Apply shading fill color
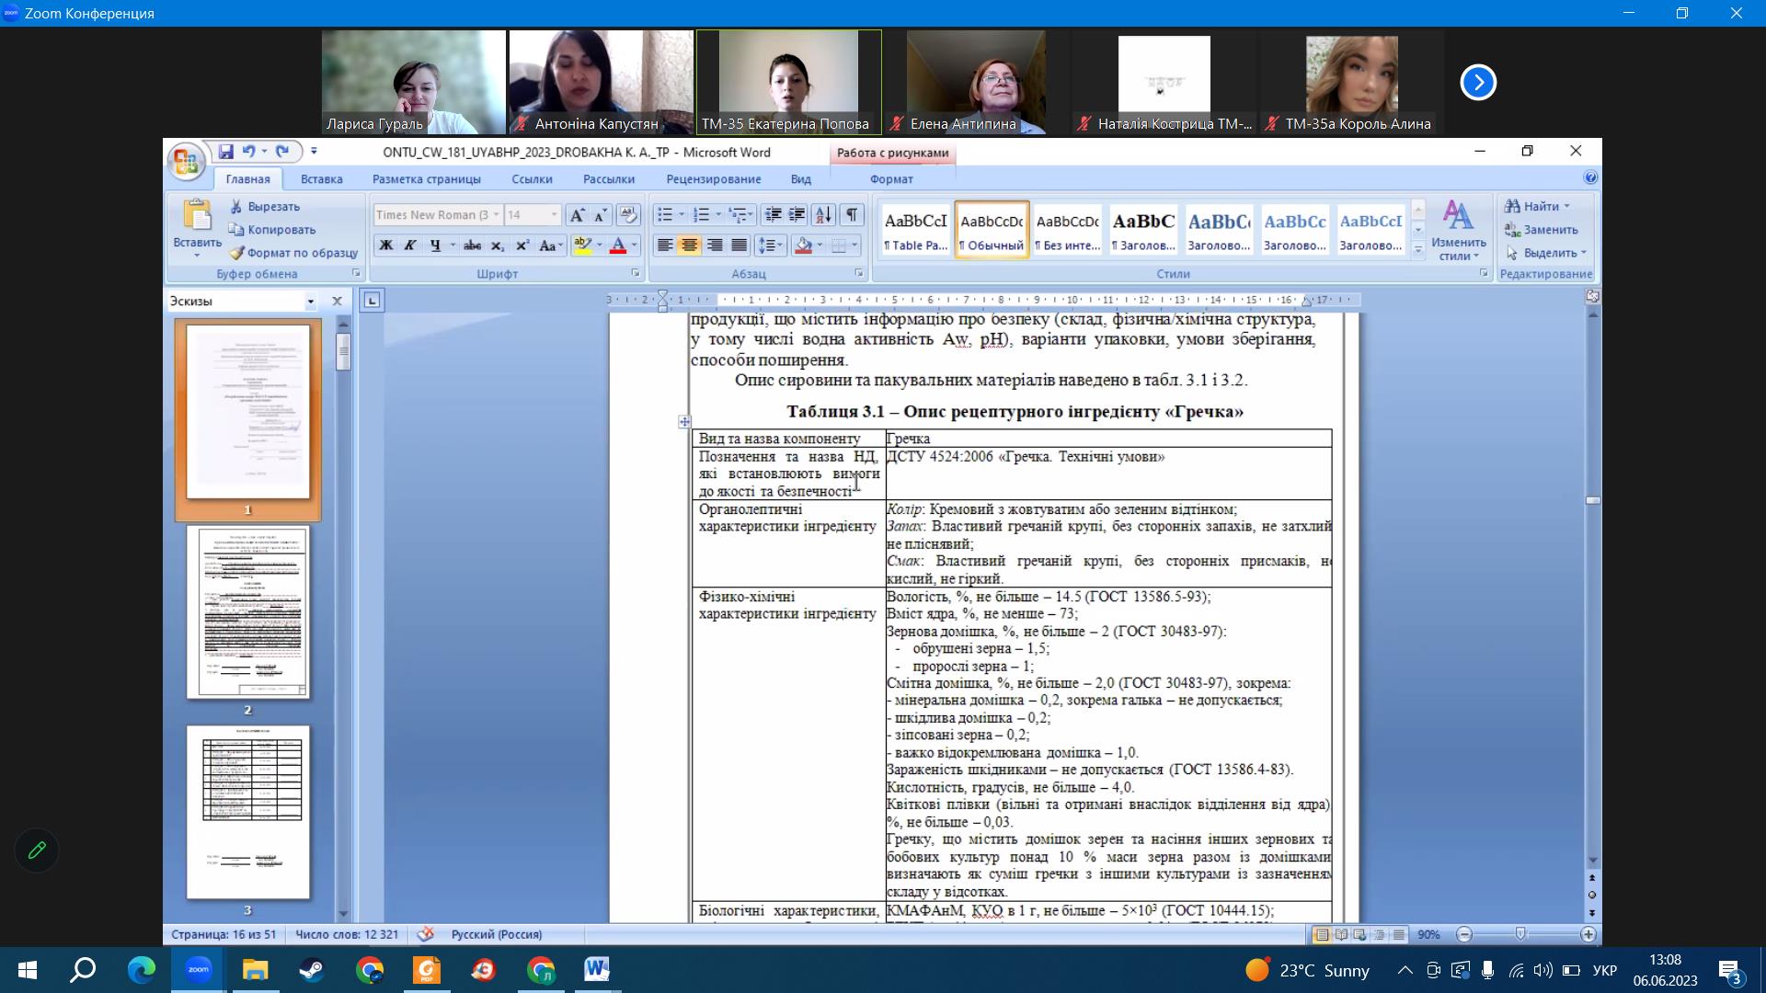 point(803,245)
